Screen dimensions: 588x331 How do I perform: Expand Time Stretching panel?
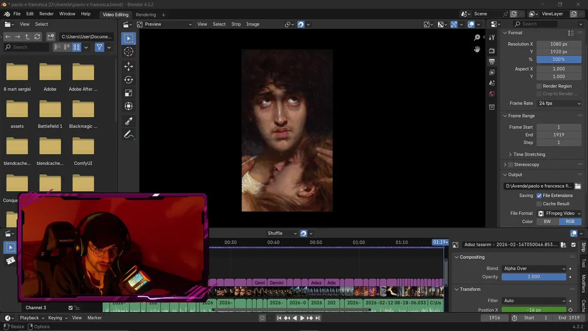529,154
